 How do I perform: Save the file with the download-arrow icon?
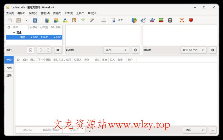tap(35, 20)
